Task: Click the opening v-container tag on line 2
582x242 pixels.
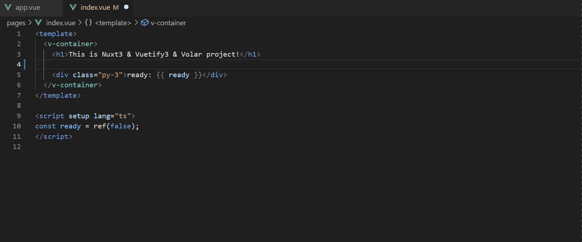Action: [x=71, y=44]
